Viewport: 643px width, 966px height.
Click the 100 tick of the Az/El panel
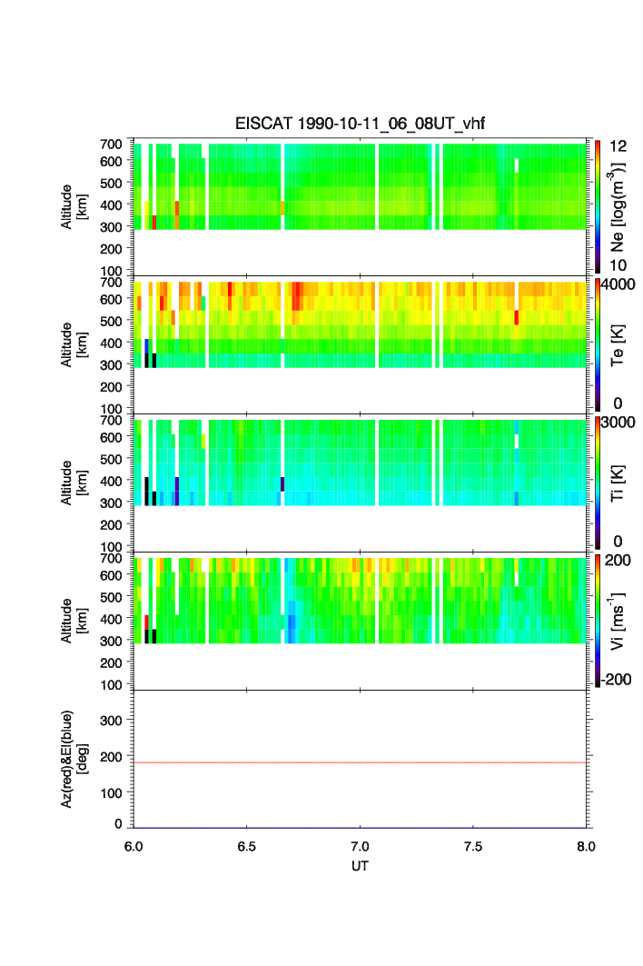click(112, 793)
